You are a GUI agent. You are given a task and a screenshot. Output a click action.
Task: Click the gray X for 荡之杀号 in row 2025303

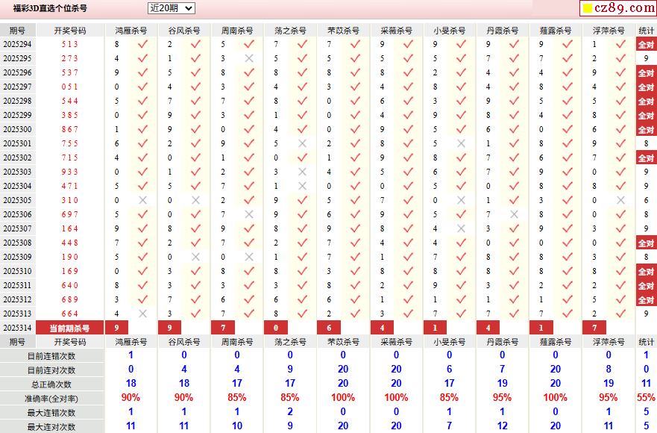tap(302, 172)
